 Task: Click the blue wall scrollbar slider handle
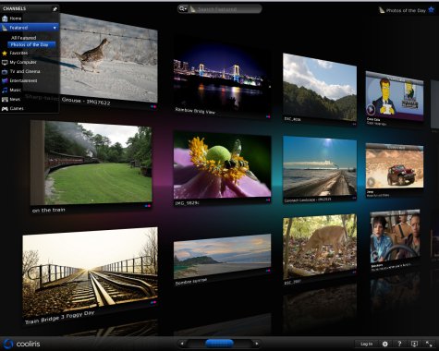click(x=219, y=344)
